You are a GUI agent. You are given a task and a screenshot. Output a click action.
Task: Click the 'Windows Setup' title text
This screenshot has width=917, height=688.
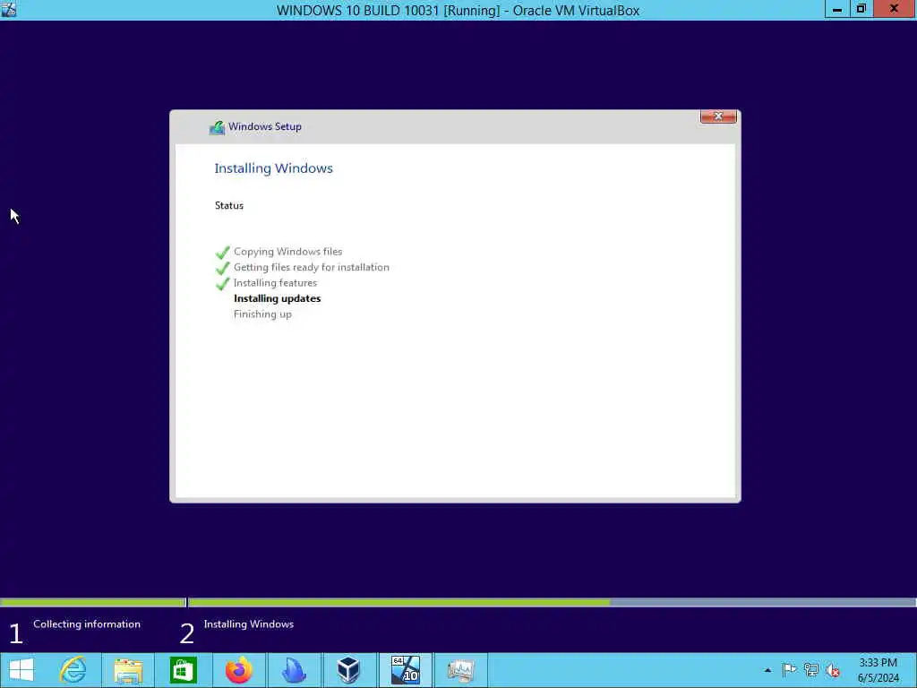265,126
